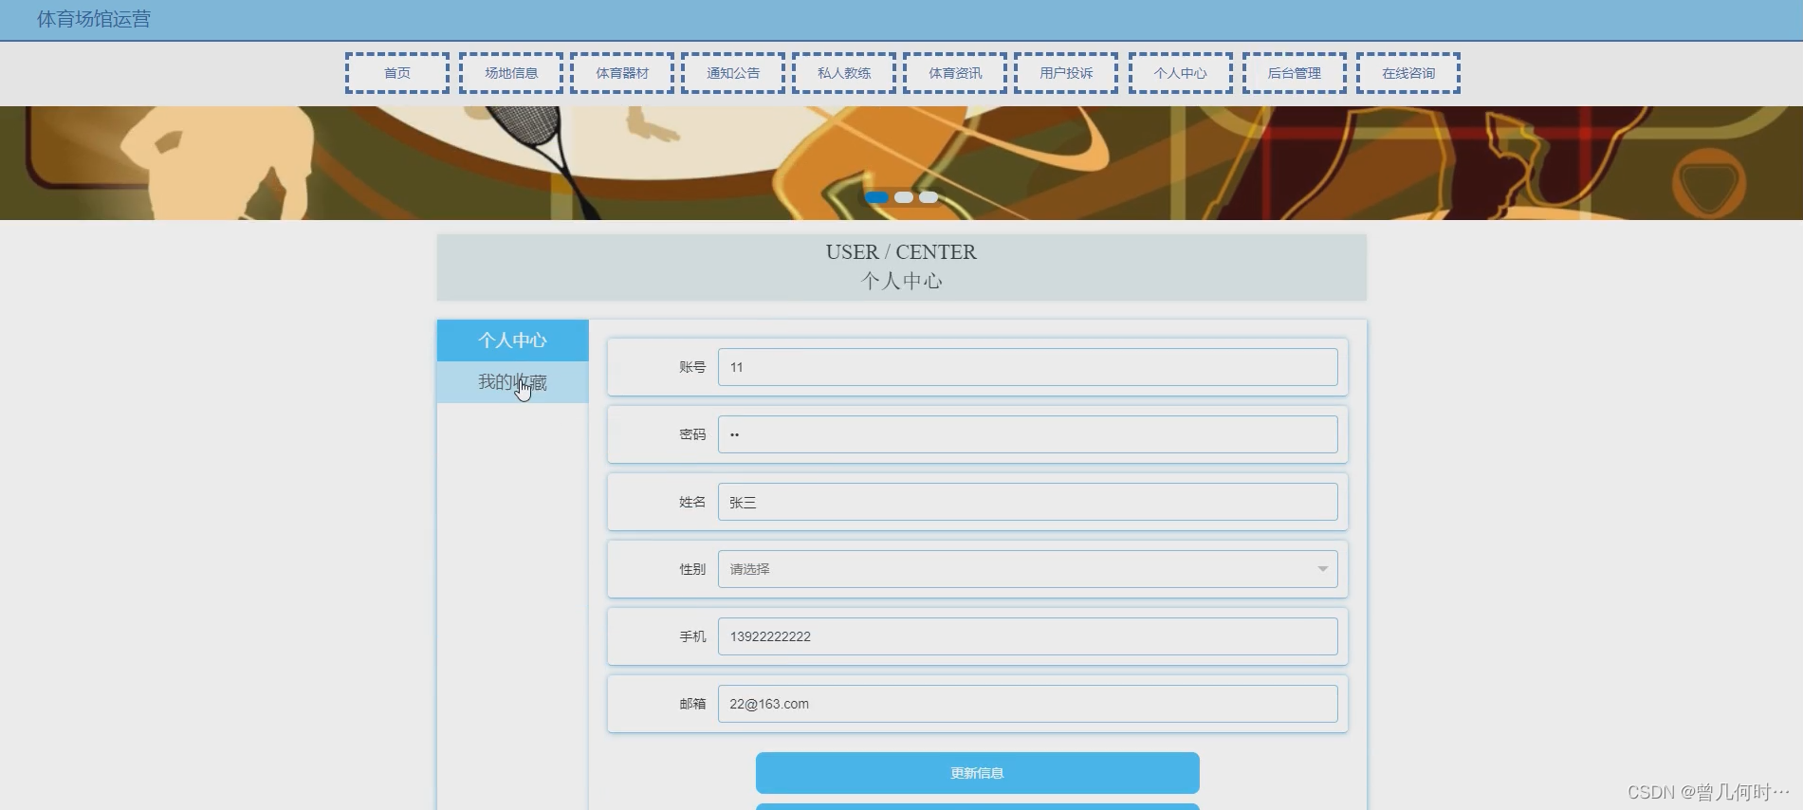Switch to the third banner slide dot
This screenshot has width=1803, height=810.
(x=929, y=197)
